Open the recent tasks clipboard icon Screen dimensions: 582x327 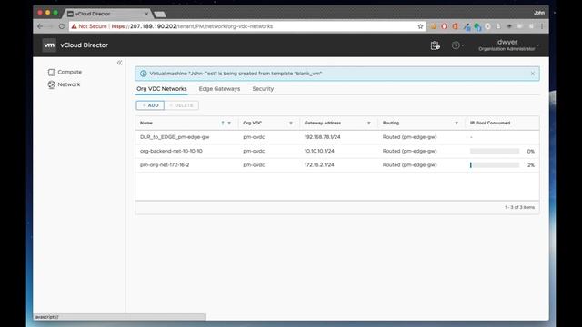435,45
